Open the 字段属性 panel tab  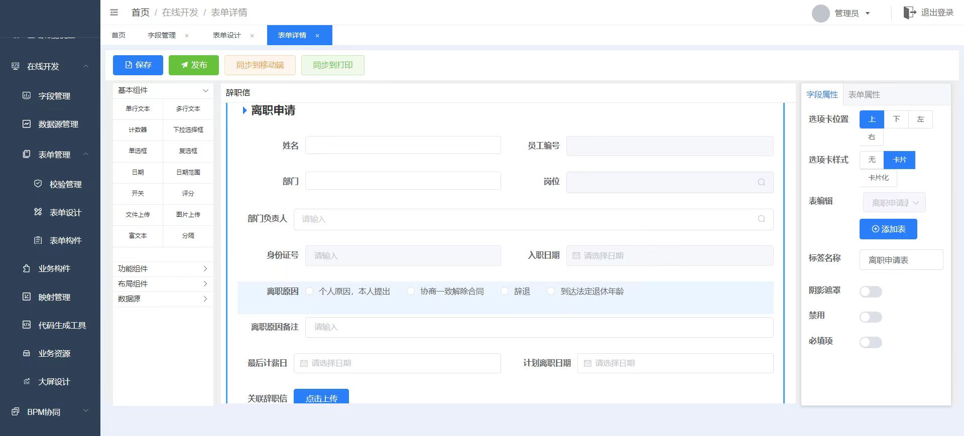822,94
